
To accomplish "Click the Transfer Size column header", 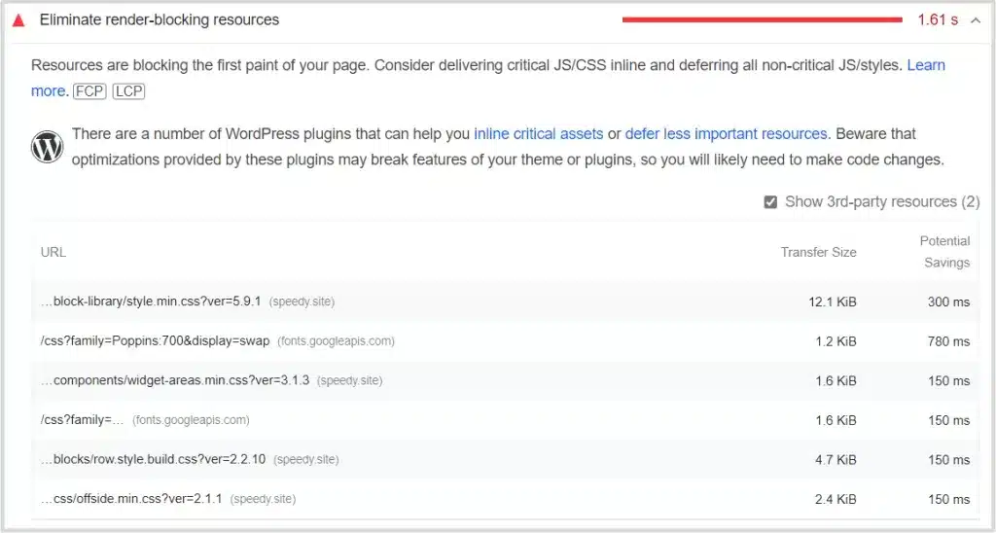I will pyautogui.click(x=818, y=252).
